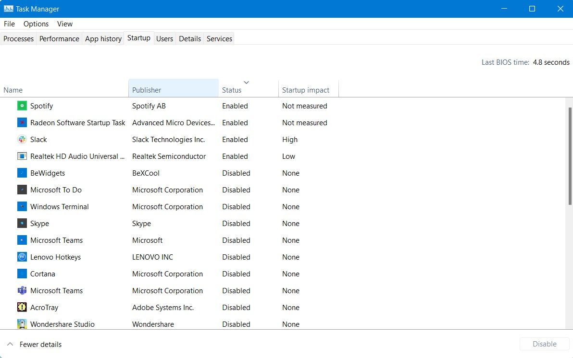This screenshot has width=573, height=358.
Task: Select the Microsoft Teams icon
Action: click(x=22, y=240)
